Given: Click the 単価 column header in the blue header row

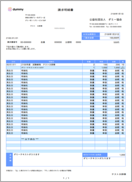Looking at the screenshot, I should click(x=101, y=62).
